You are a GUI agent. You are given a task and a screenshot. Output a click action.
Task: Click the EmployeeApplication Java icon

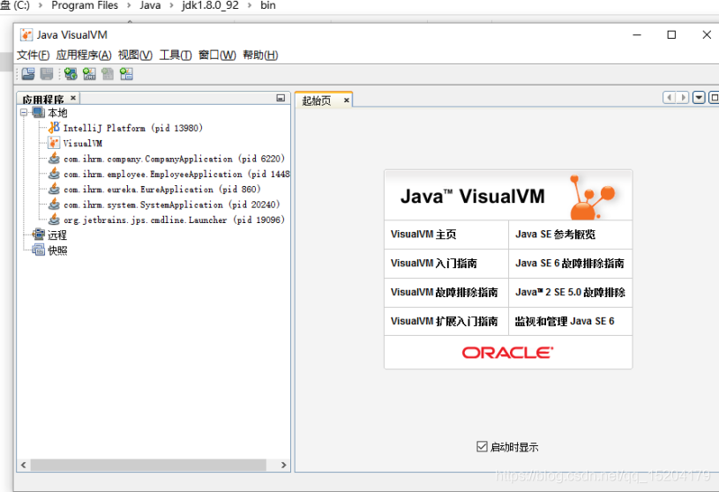54,174
